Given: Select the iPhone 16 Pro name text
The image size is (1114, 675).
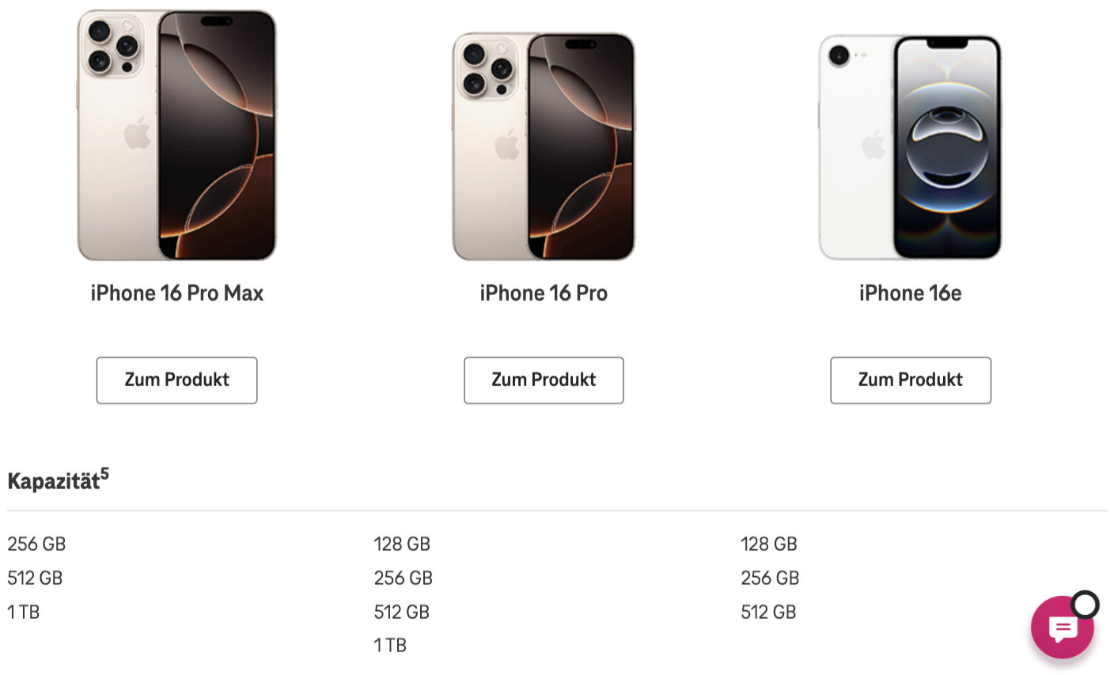Looking at the screenshot, I should point(544,294).
